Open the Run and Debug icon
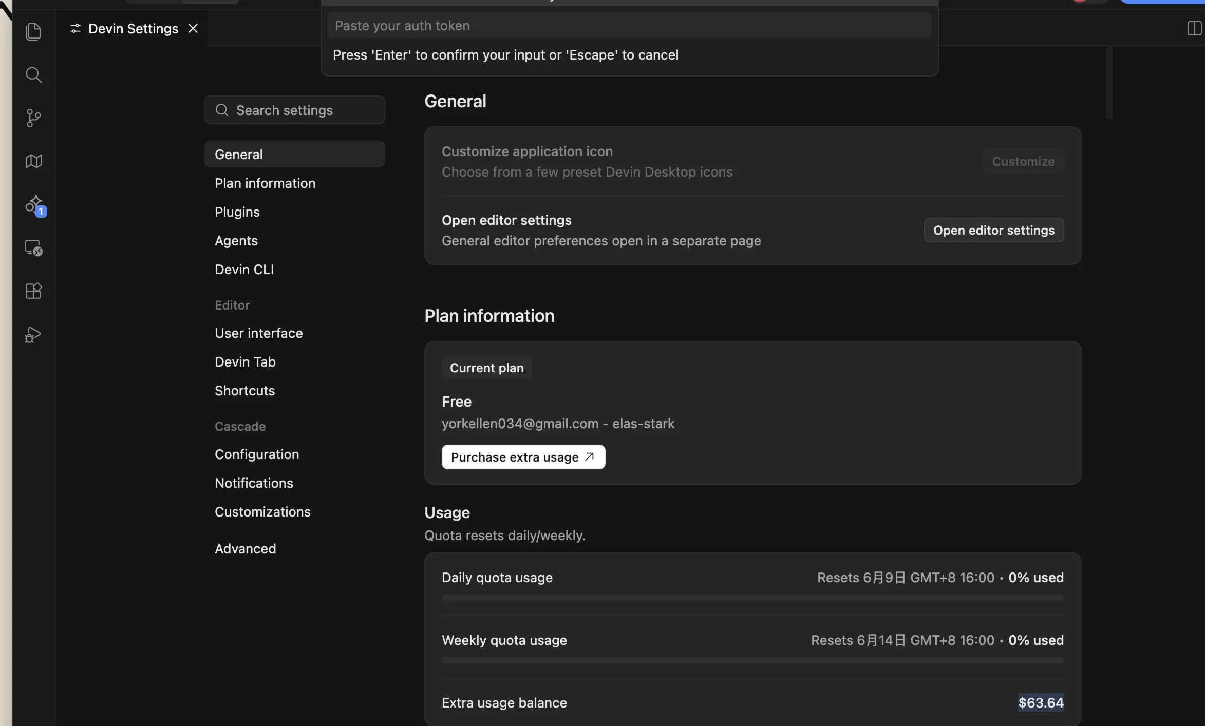Image resolution: width=1205 pixels, height=726 pixels. [32, 335]
